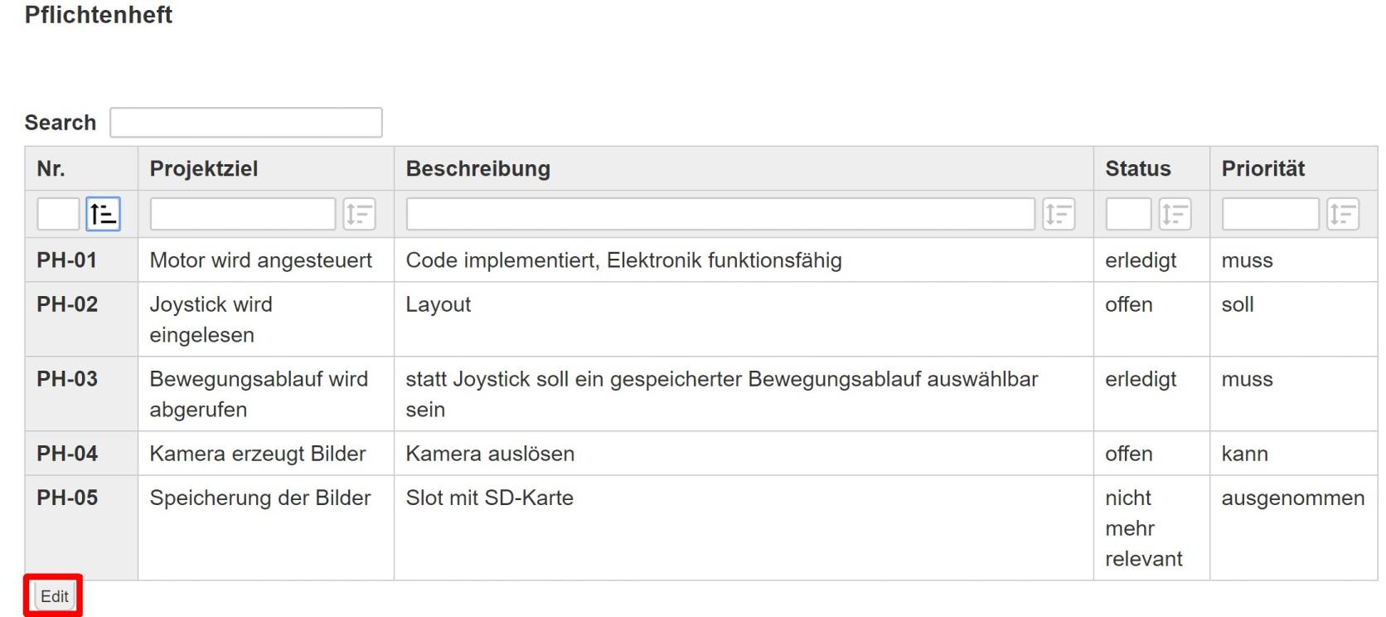Click the sort icon in Nr. column

click(104, 214)
